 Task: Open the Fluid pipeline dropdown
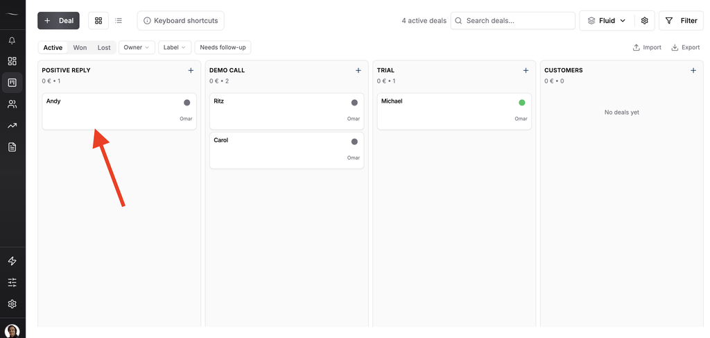click(607, 20)
